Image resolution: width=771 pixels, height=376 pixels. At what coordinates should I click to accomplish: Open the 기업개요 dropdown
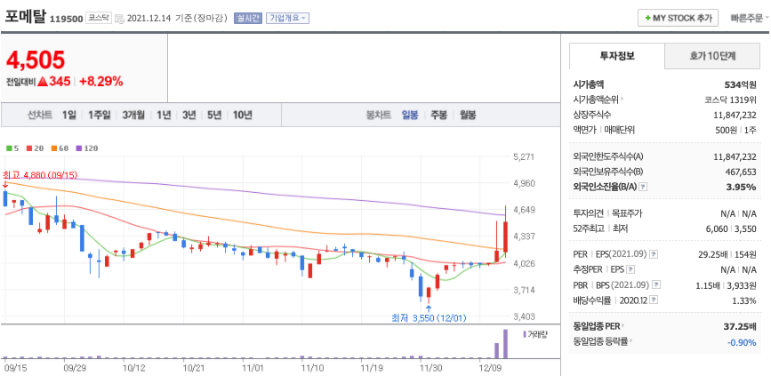tap(287, 19)
